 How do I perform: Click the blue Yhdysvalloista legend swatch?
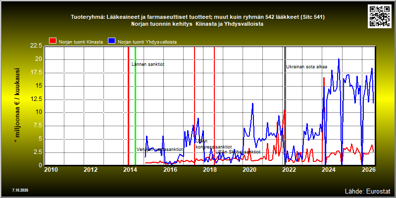112,41
